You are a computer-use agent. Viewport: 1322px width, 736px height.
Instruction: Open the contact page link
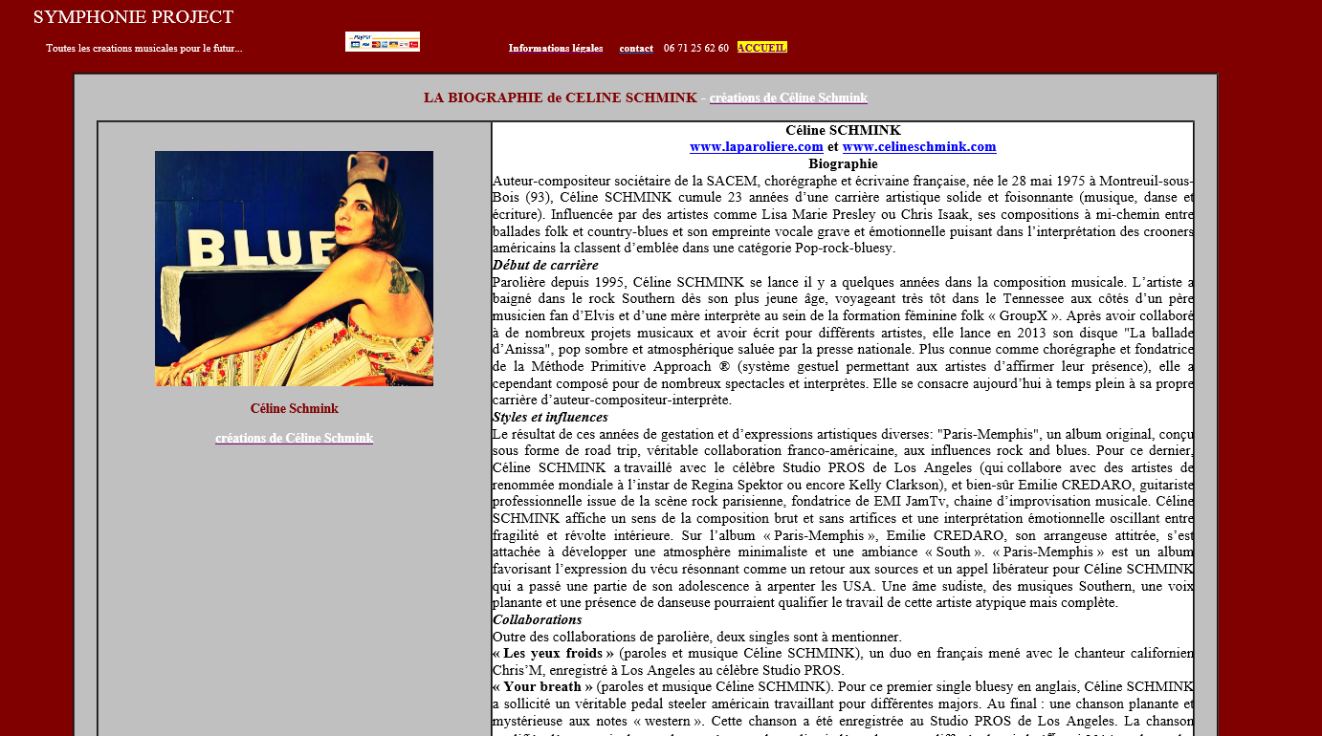[636, 48]
